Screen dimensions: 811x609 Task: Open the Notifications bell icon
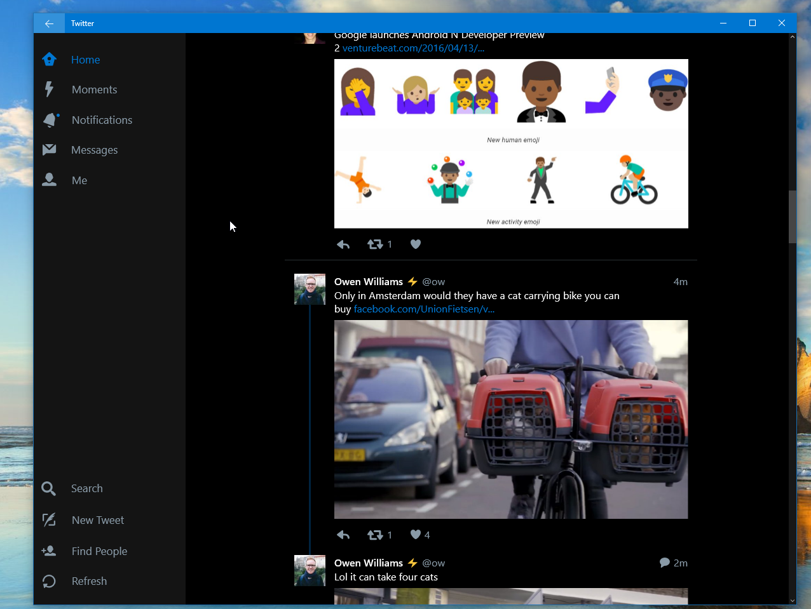[x=50, y=119]
